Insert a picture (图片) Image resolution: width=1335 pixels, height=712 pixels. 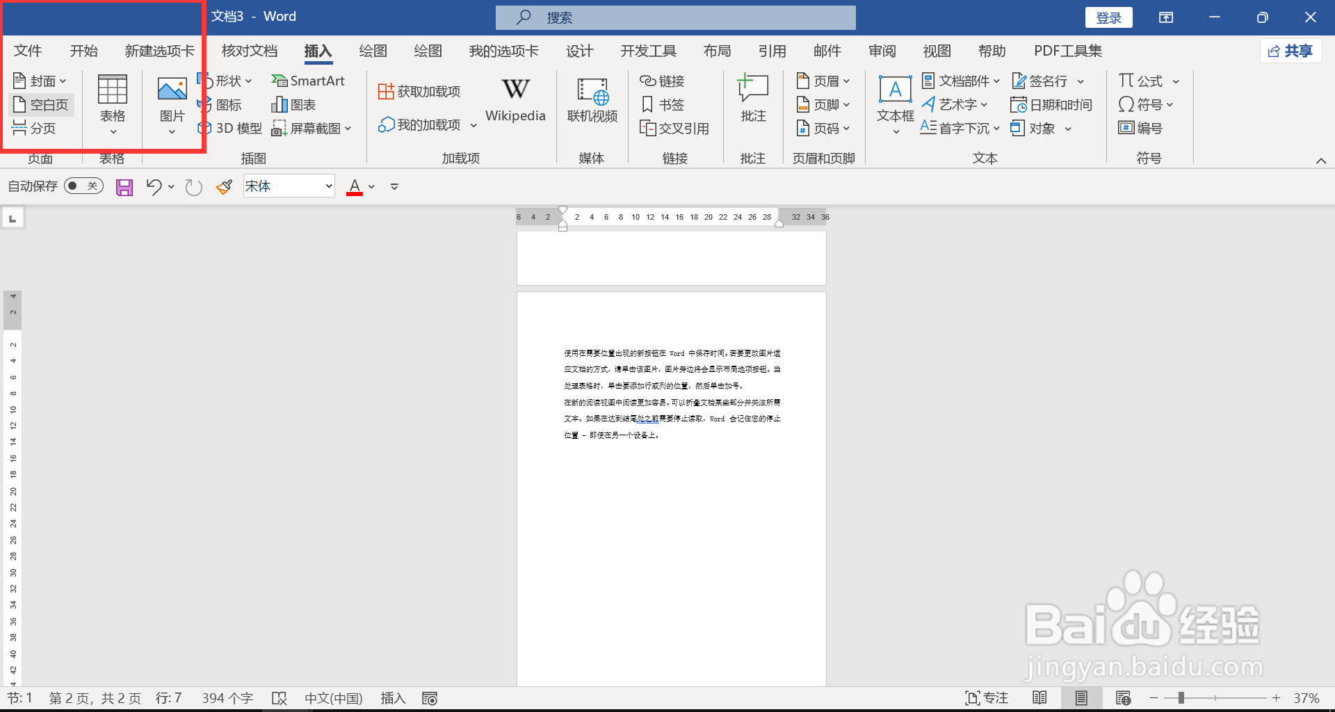(172, 104)
